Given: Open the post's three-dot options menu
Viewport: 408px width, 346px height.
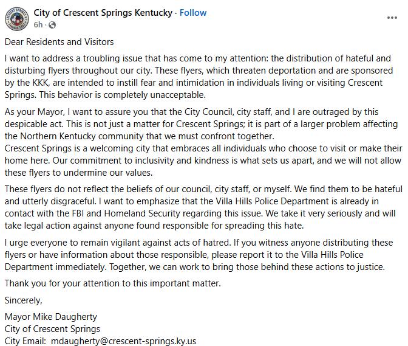Looking at the screenshot, I should click(x=392, y=18).
